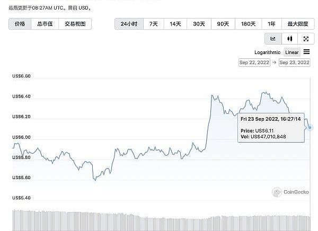The height and width of the screenshot is (231, 318).
Task: Open the Sep 23, 2022 end date picker
Action: (294, 63)
